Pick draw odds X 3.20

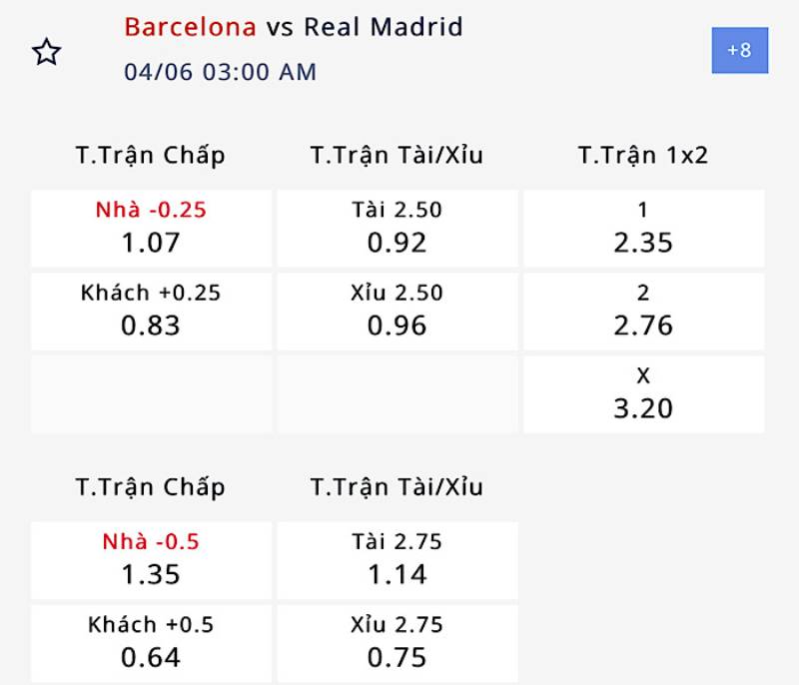643,393
